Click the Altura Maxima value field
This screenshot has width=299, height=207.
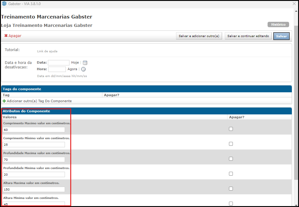[34, 189]
